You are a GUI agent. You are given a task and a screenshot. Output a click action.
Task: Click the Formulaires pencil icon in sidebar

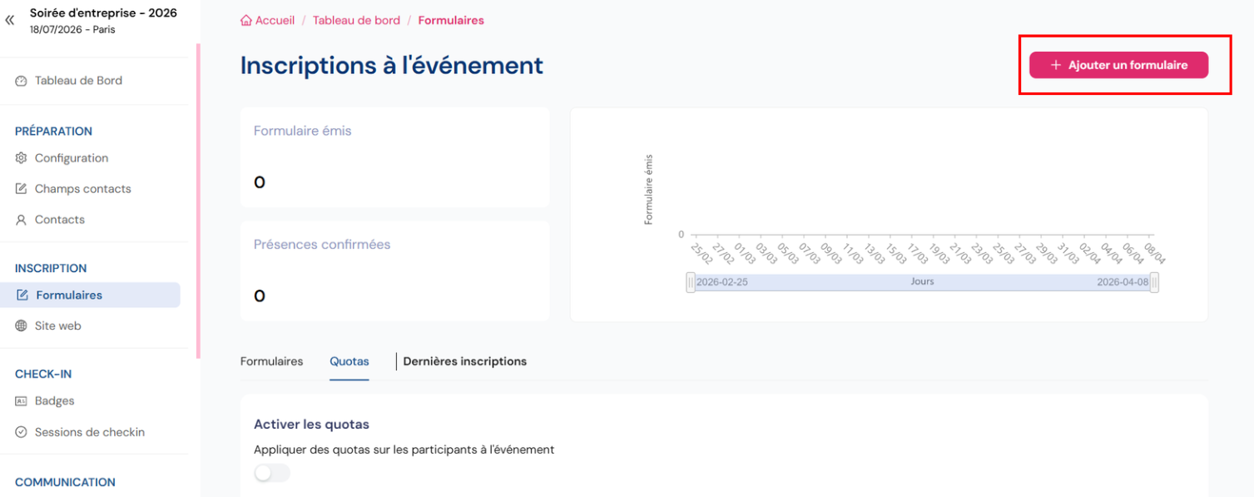point(22,295)
